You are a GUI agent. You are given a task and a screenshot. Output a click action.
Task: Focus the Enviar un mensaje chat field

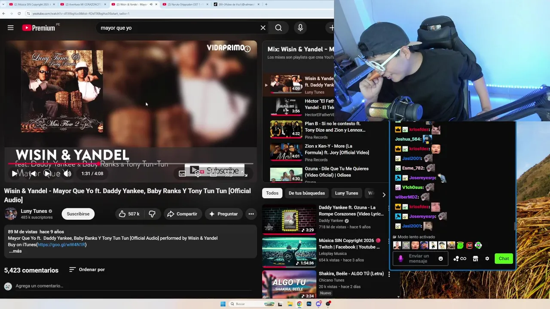click(419, 258)
